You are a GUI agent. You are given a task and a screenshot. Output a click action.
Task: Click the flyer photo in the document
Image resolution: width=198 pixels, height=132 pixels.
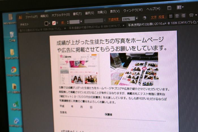(134, 69)
